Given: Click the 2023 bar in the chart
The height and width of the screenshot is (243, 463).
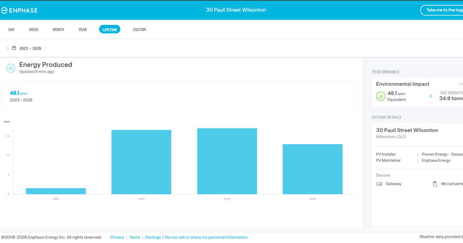Looking at the screenshot, I should click(x=56, y=191).
